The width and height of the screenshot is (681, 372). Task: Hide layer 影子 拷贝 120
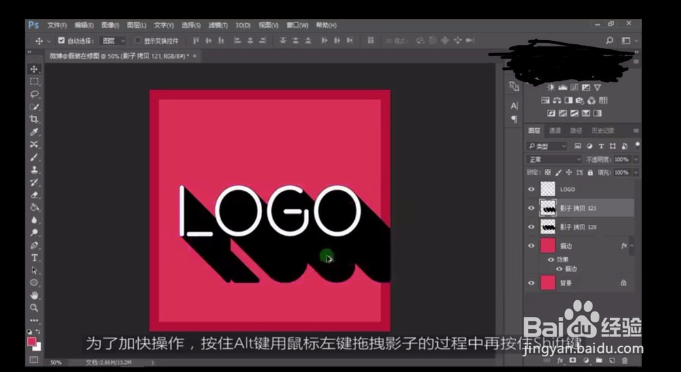pyautogui.click(x=531, y=227)
